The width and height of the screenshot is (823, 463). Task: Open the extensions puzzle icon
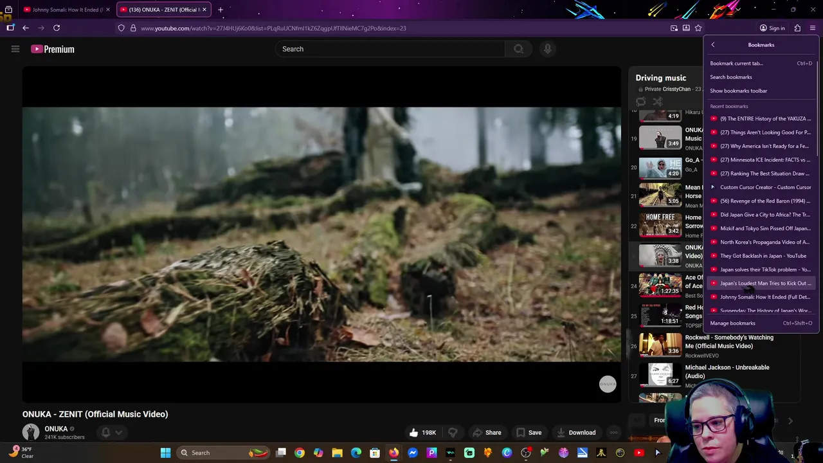797,28
